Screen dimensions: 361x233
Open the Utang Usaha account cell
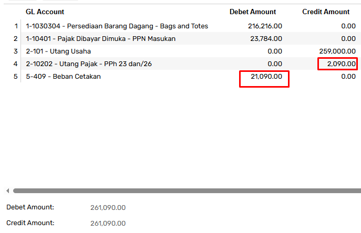tap(58, 51)
